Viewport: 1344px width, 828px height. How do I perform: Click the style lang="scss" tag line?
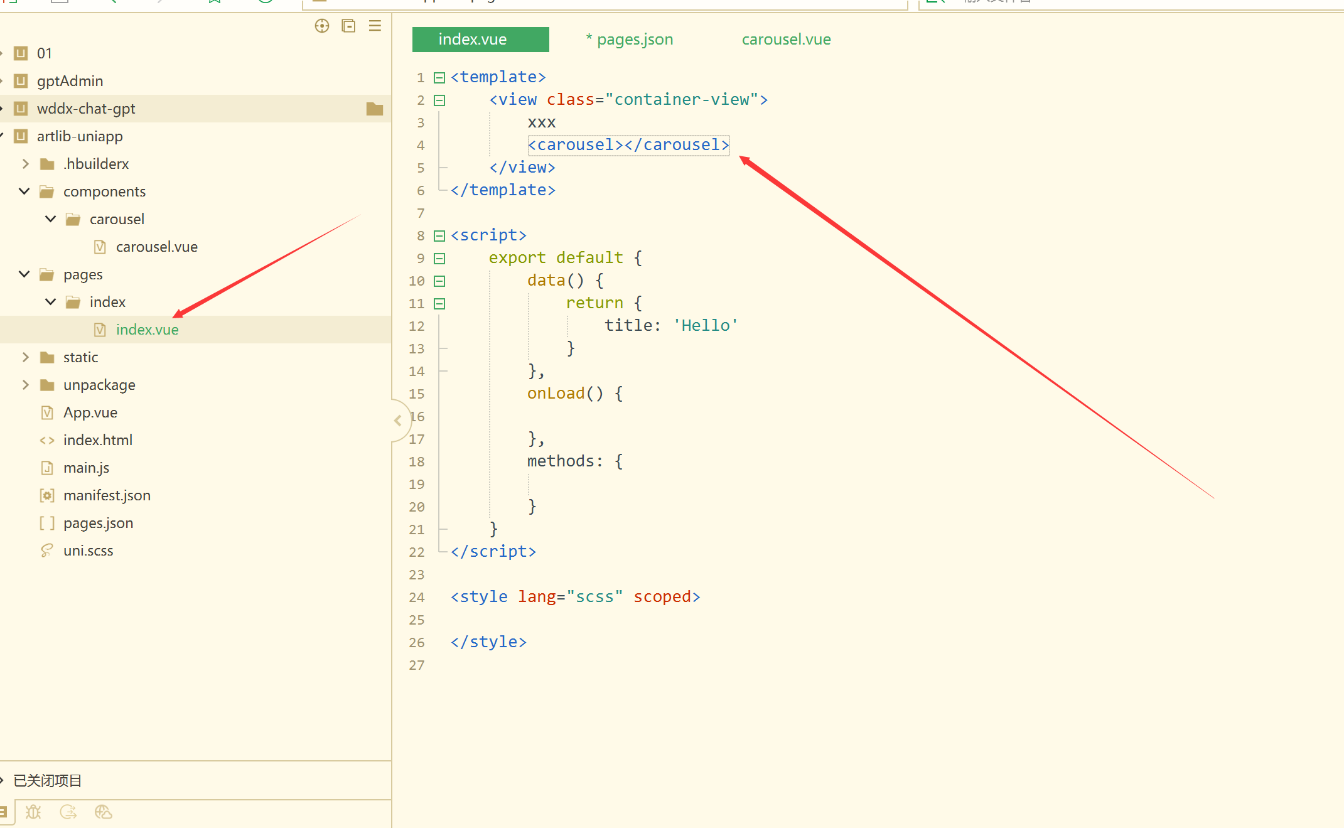[x=575, y=597]
